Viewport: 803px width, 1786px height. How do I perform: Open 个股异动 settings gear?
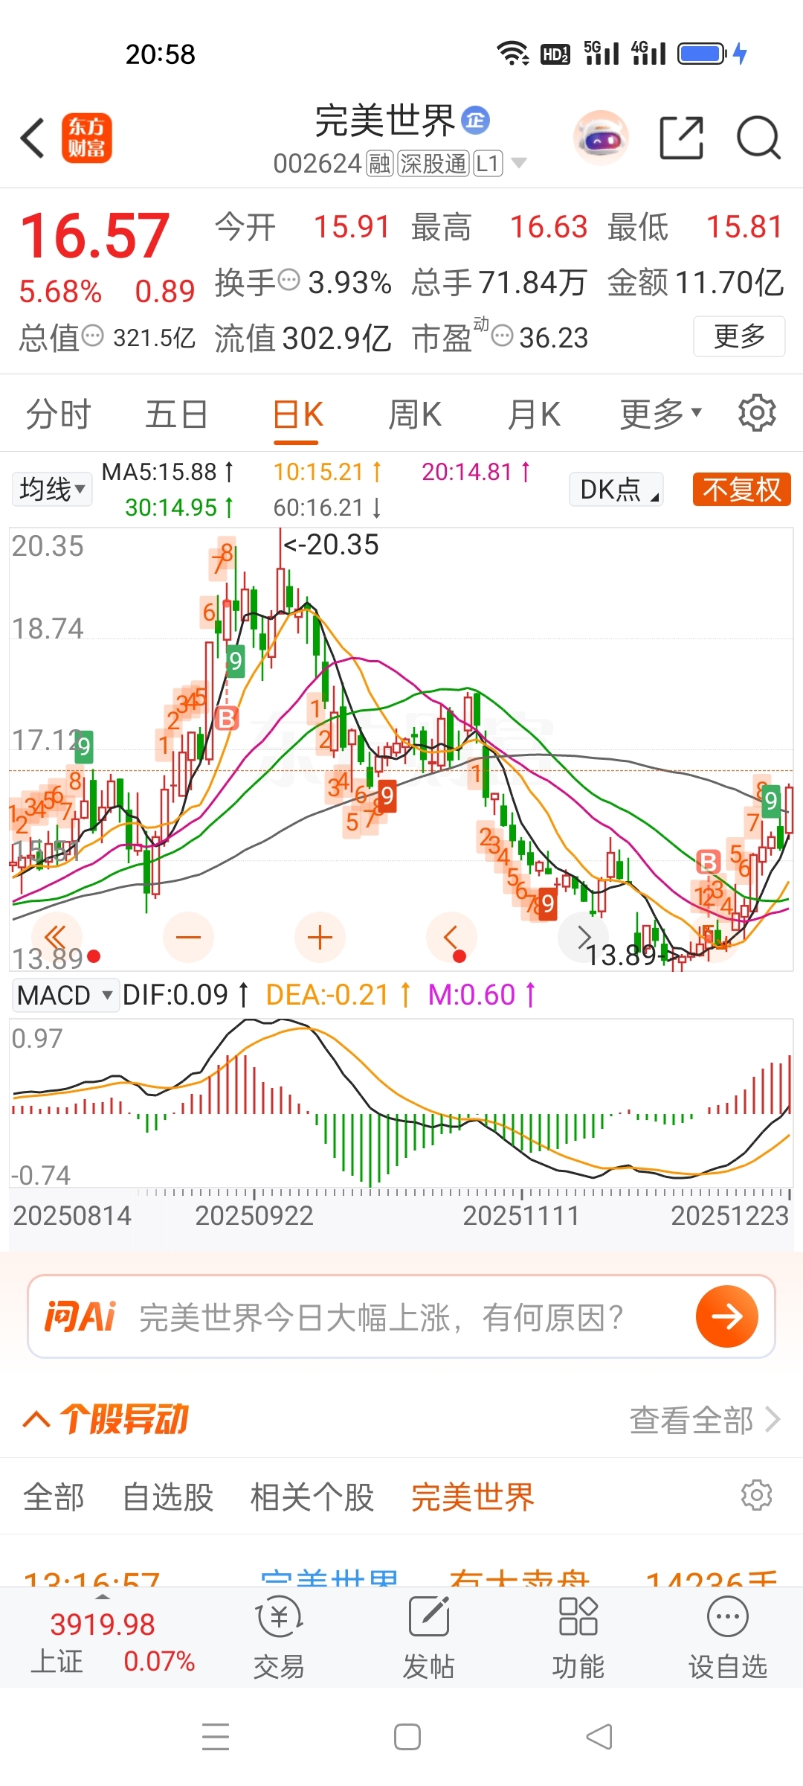(757, 1495)
